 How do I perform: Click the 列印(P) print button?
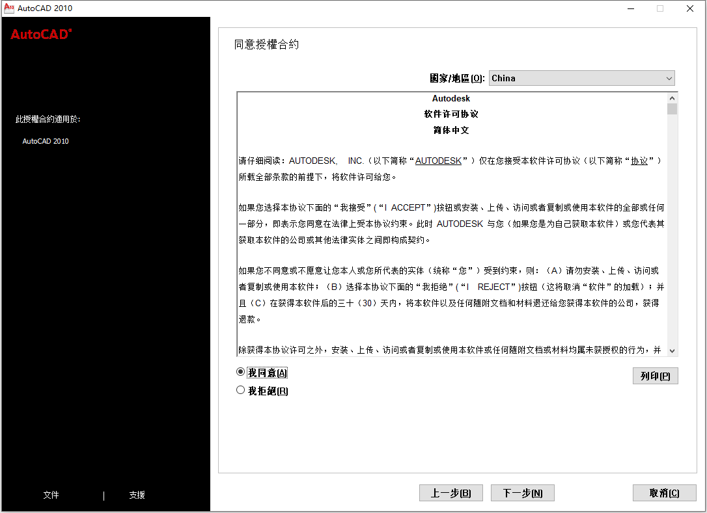pyautogui.click(x=655, y=376)
